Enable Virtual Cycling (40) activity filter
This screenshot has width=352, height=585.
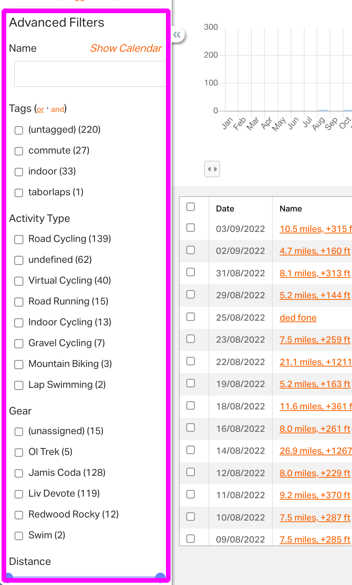coord(19,281)
